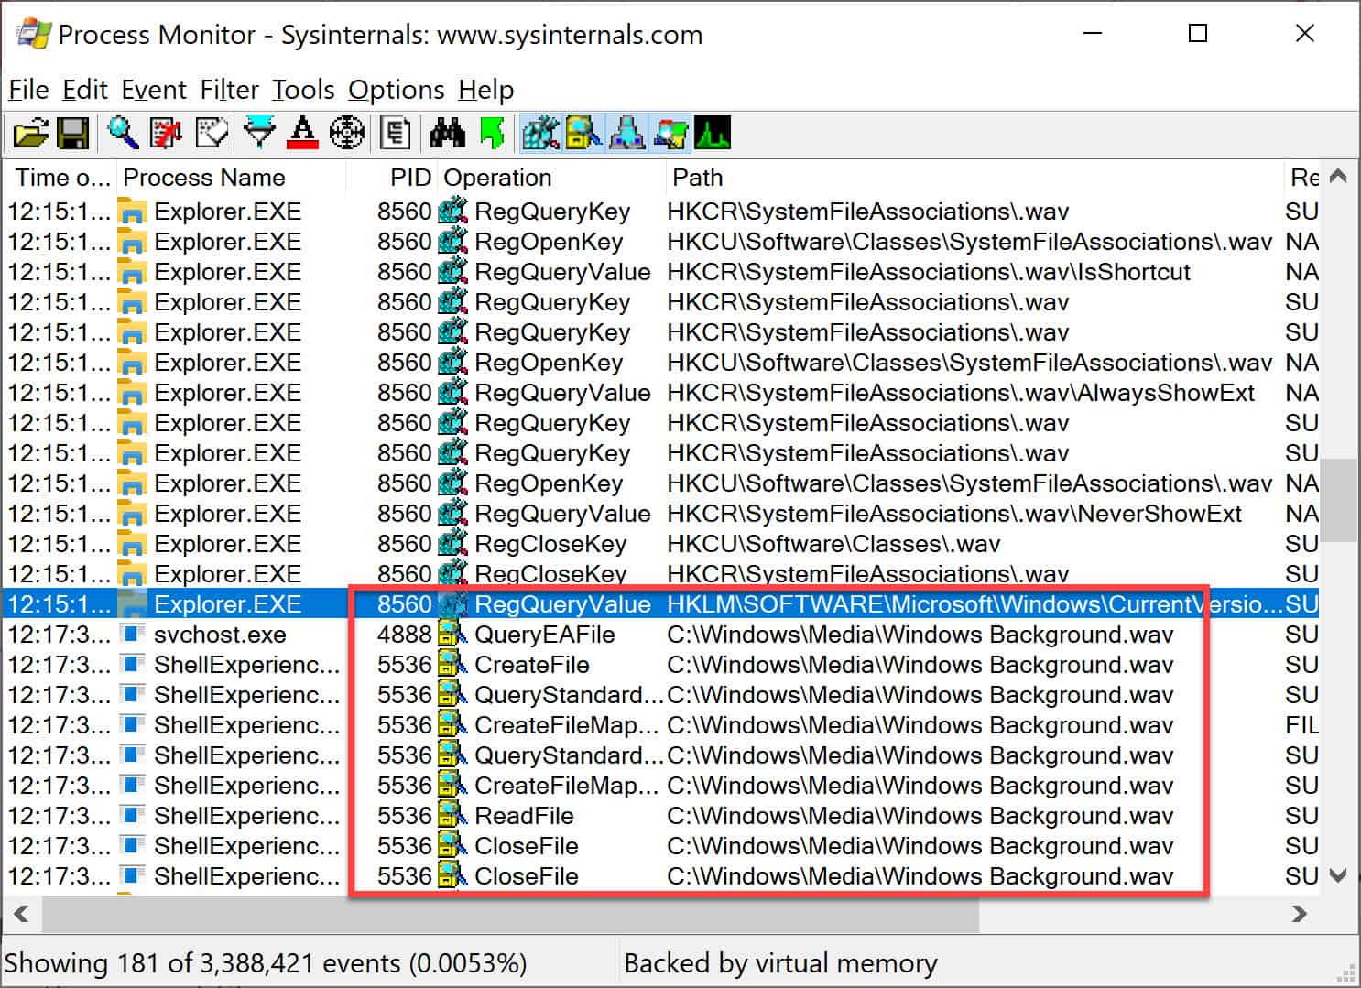This screenshot has width=1361, height=988.
Task: Click the horizontal scrollbar left arrow
Action: (21, 914)
